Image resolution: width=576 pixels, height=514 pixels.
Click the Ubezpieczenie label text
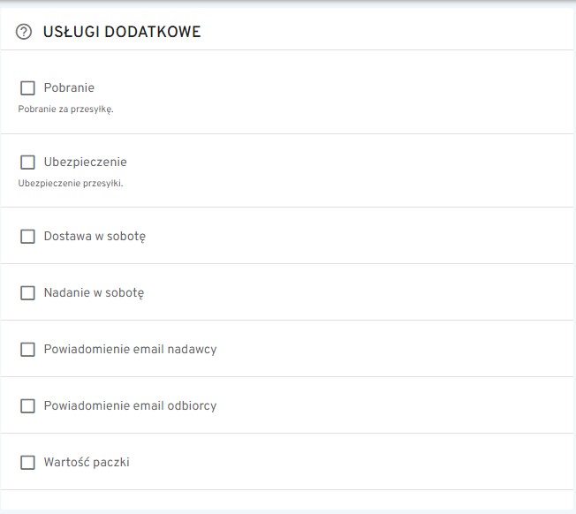[x=86, y=163]
